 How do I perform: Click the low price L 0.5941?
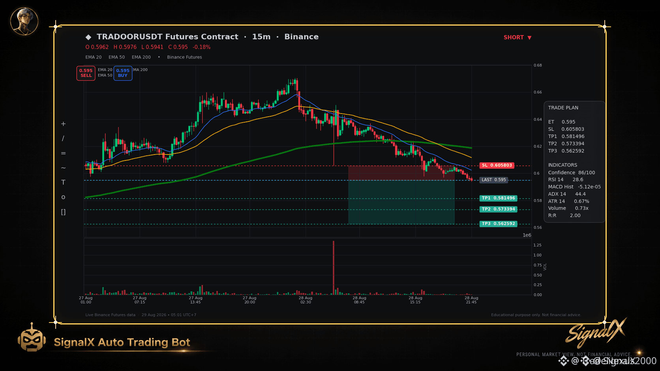tap(152, 47)
